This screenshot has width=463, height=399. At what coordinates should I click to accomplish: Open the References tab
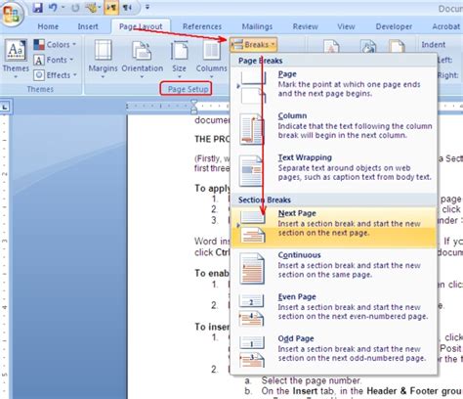[202, 26]
